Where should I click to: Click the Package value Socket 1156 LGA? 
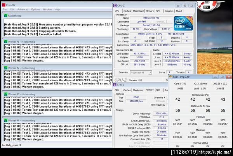151,25
